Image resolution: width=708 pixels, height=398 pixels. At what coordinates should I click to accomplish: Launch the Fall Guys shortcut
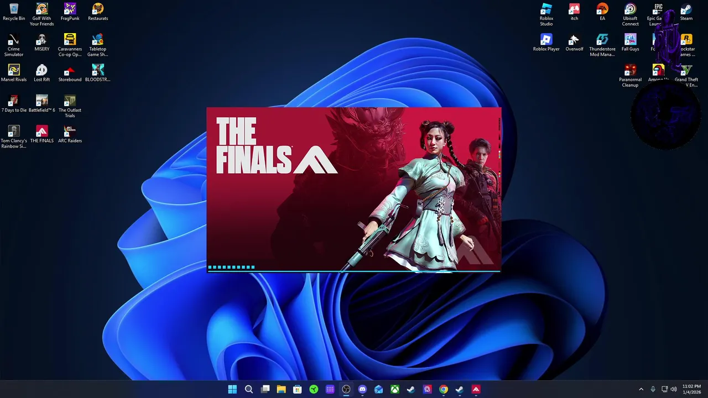(x=630, y=43)
